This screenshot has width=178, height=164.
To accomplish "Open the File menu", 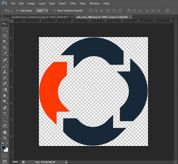I will [13, 3].
